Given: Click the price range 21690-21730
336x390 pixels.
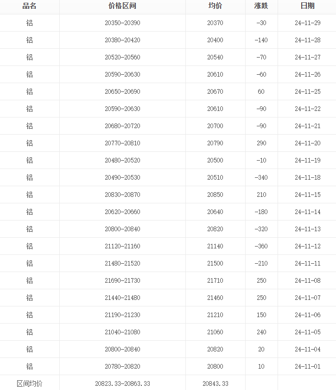Looking at the screenshot, I should click(122, 280).
